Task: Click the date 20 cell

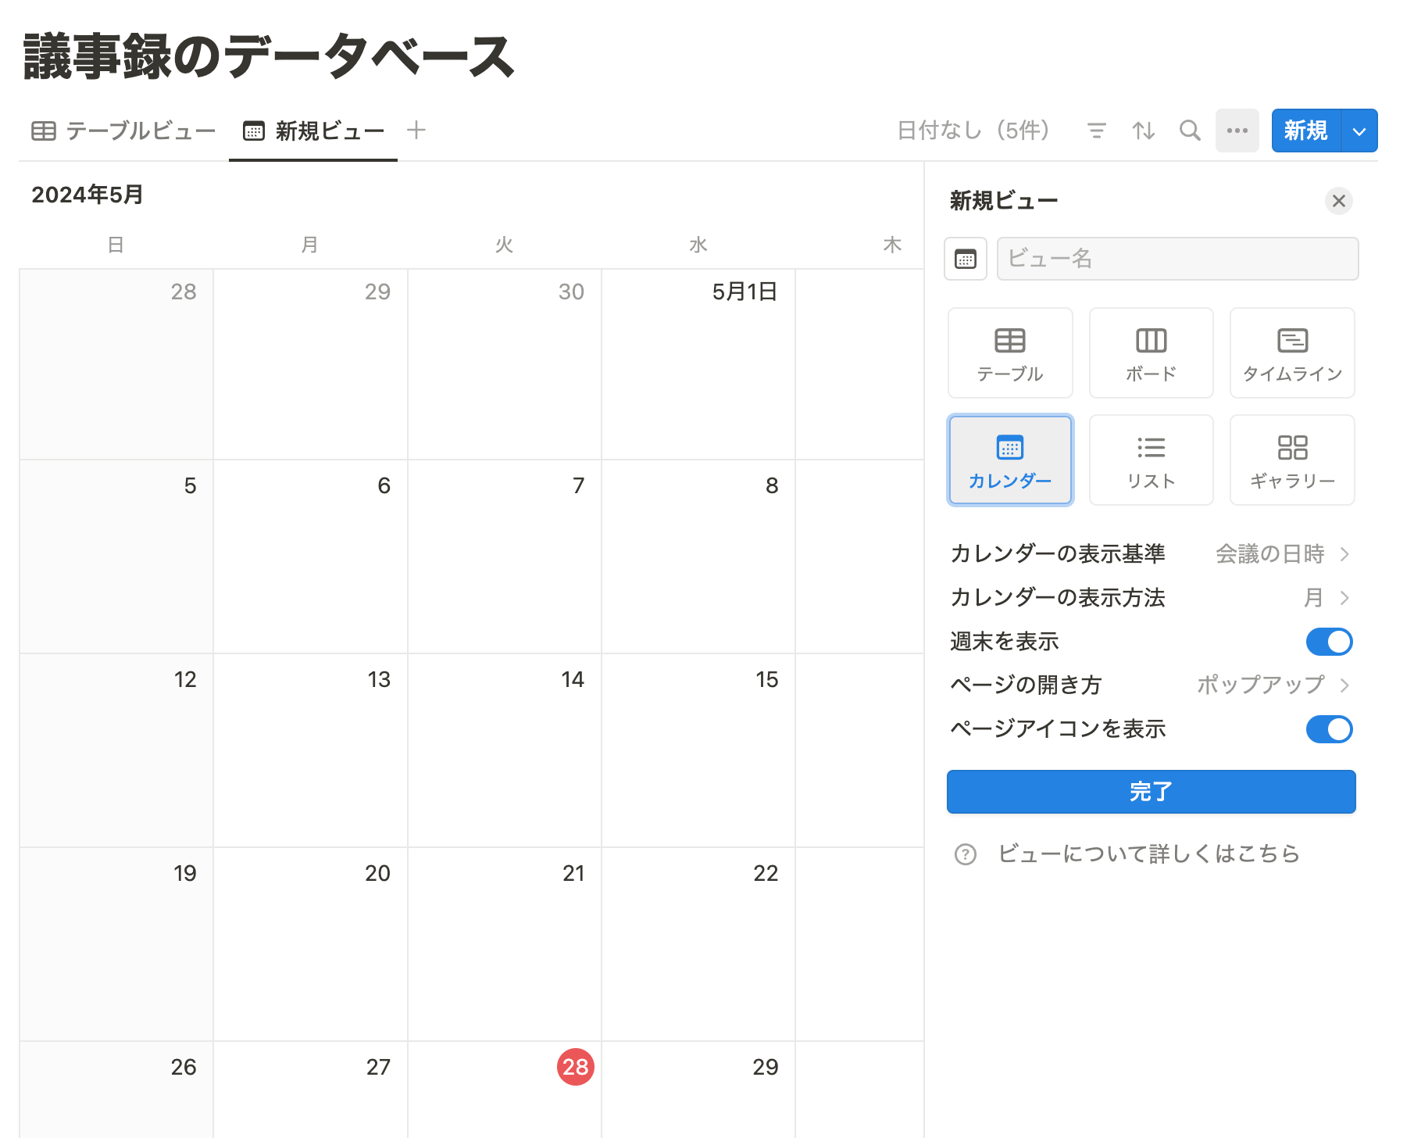Action: (x=311, y=944)
